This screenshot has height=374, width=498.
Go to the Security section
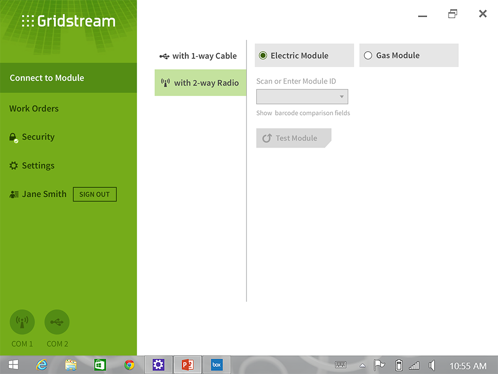[38, 137]
